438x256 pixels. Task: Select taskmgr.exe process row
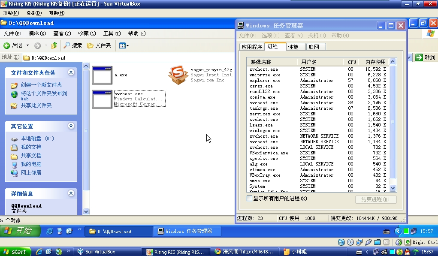[x=318, y=108]
